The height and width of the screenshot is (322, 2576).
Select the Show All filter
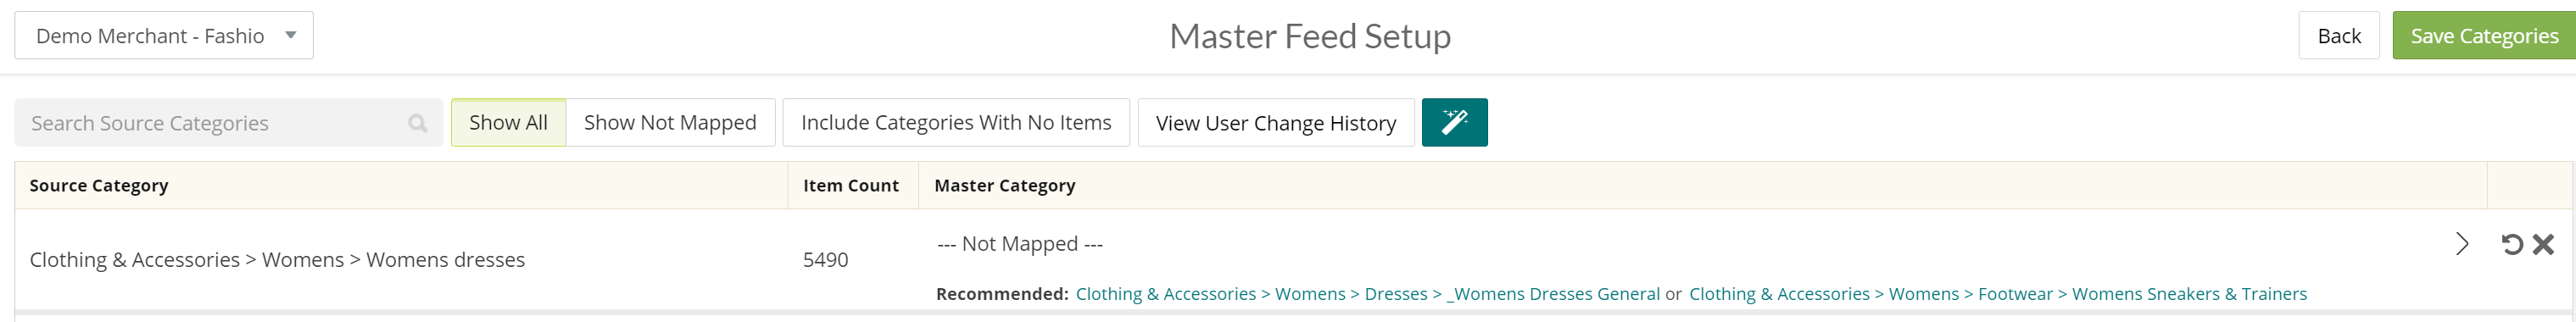[x=508, y=122]
